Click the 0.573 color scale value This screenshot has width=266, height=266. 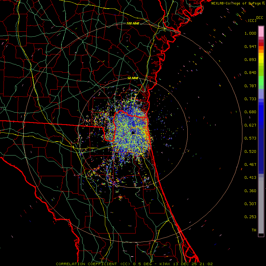click(x=250, y=138)
